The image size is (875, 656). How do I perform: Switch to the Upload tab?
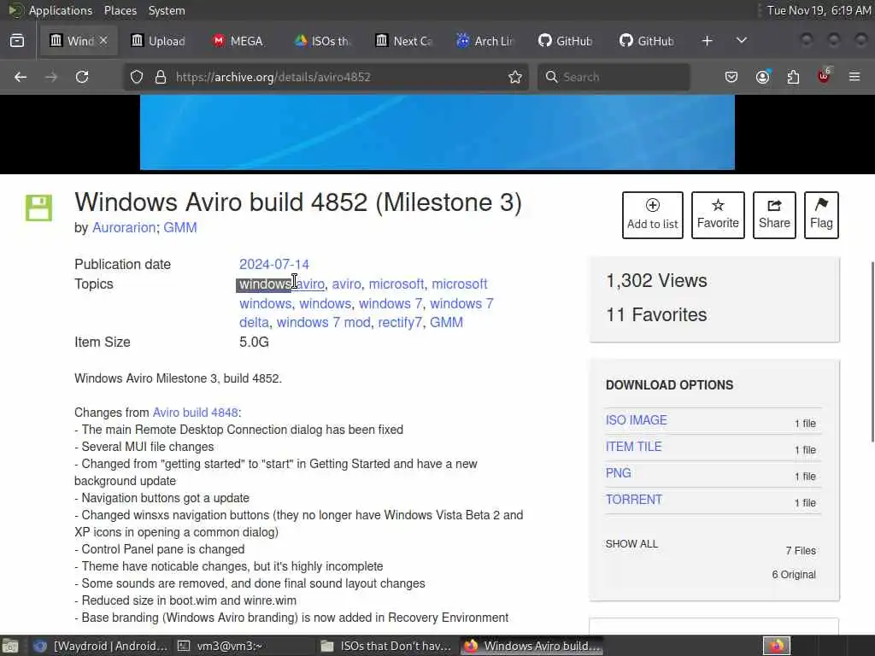click(x=158, y=41)
